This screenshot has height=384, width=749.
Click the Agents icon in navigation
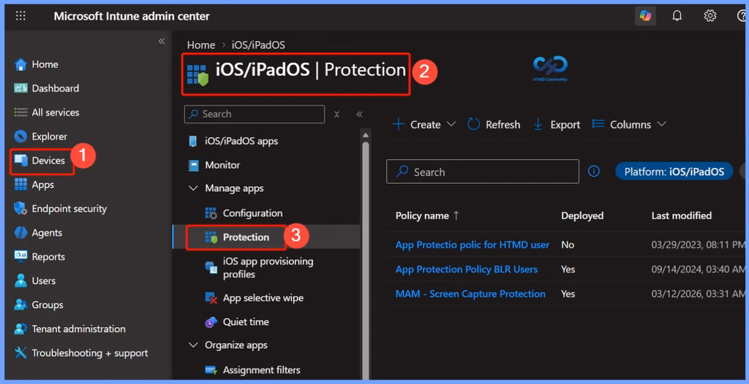coord(20,233)
